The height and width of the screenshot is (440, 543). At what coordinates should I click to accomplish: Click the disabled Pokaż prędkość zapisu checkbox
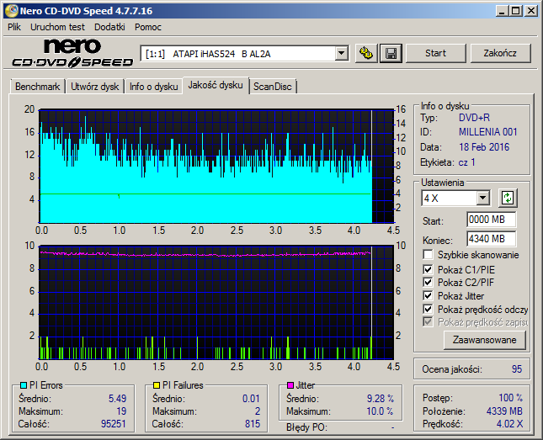[428, 322]
